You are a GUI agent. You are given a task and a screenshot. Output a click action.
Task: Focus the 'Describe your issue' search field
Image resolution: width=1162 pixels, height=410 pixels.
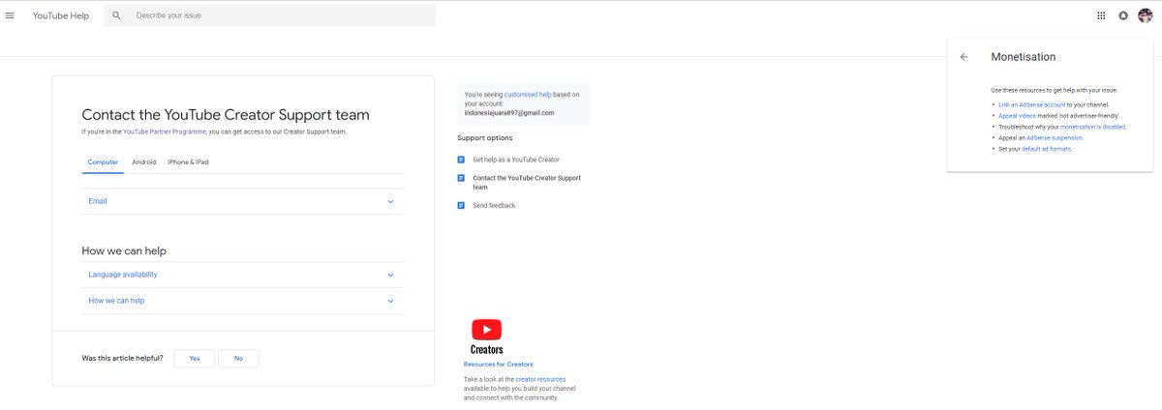point(269,15)
